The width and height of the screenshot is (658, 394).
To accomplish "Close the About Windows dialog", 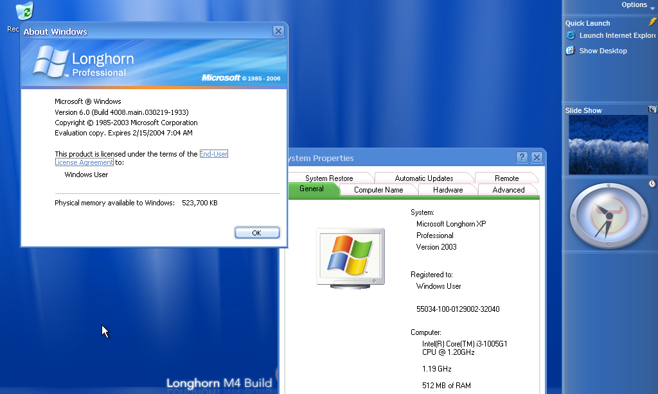I will point(278,31).
